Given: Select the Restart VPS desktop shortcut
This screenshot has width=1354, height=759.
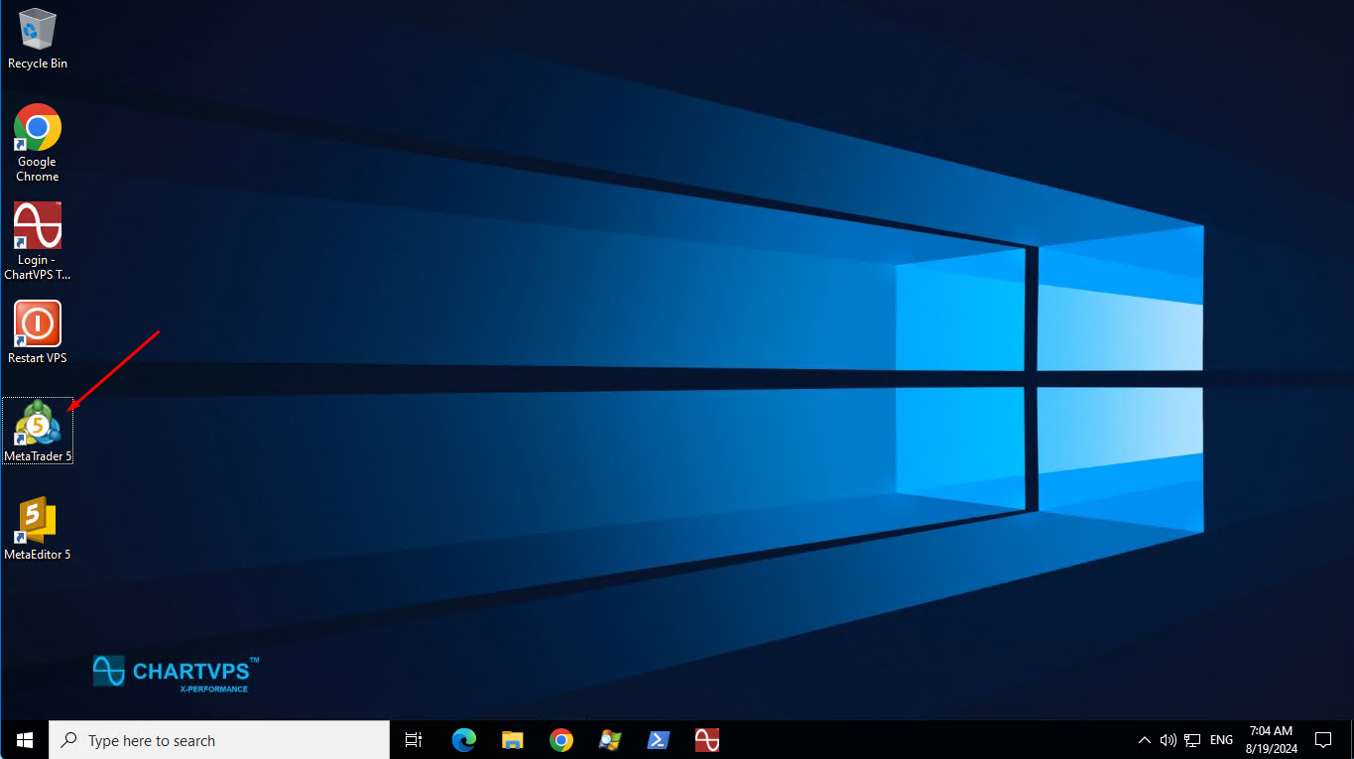Looking at the screenshot, I should [x=38, y=325].
